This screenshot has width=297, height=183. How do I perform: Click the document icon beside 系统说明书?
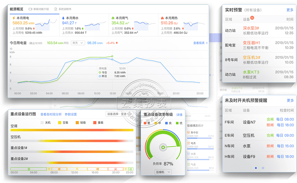(x=56, y=9)
